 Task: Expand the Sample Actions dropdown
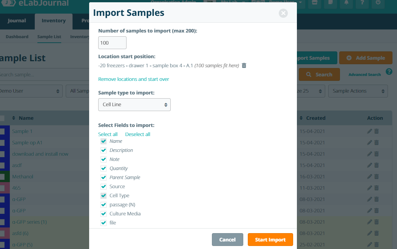pyautogui.click(x=358, y=91)
